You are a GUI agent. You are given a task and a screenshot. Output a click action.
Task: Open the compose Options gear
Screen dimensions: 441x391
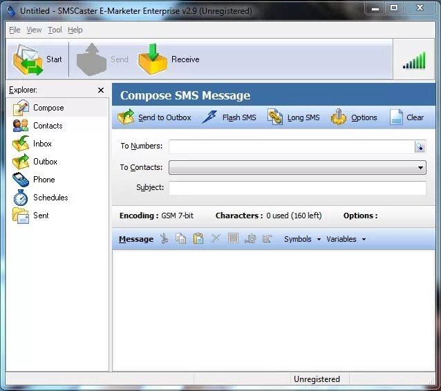click(354, 117)
